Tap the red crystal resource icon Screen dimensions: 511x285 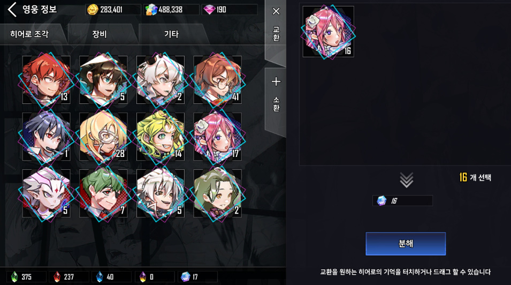tap(57, 277)
